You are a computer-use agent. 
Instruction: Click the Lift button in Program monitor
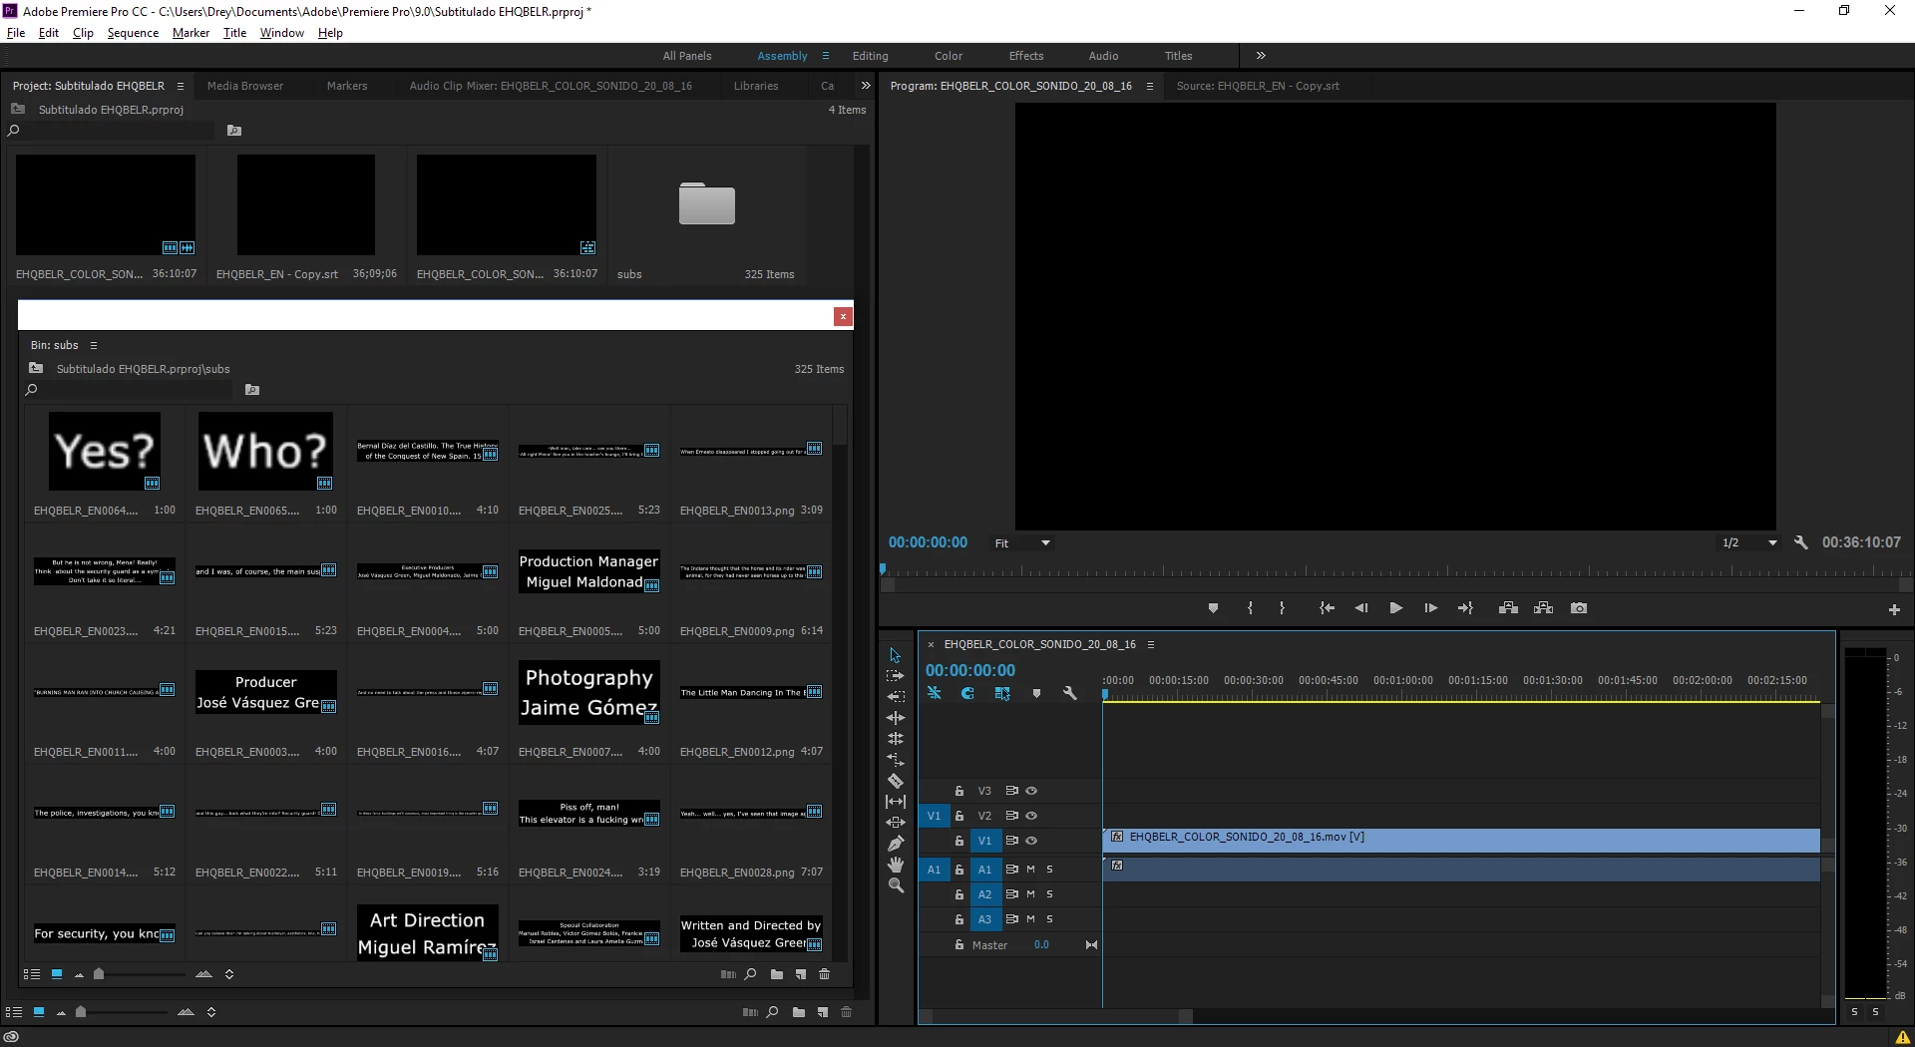[x=1508, y=608]
